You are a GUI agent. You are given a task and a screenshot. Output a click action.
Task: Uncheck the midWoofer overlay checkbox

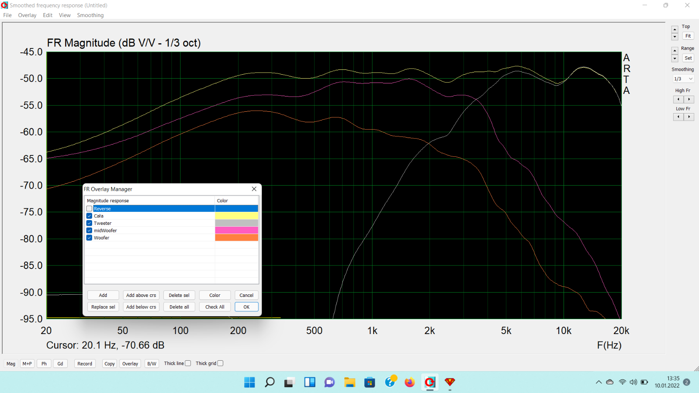89,231
